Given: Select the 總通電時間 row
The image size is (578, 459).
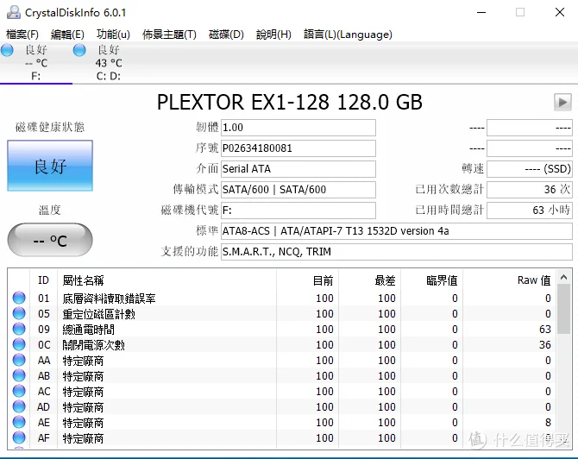Looking at the screenshot, I should pyautogui.click(x=282, y=329).
